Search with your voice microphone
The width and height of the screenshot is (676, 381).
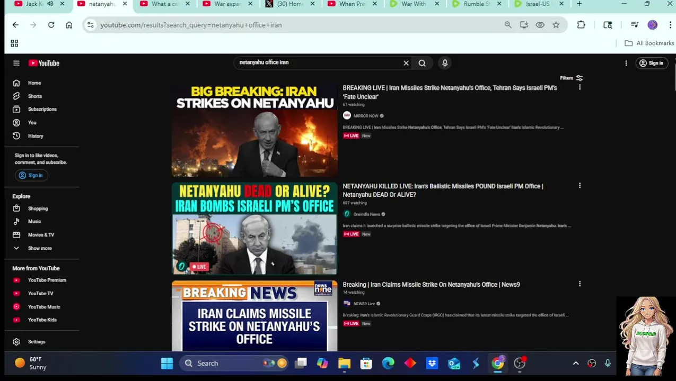coord(445,63)
